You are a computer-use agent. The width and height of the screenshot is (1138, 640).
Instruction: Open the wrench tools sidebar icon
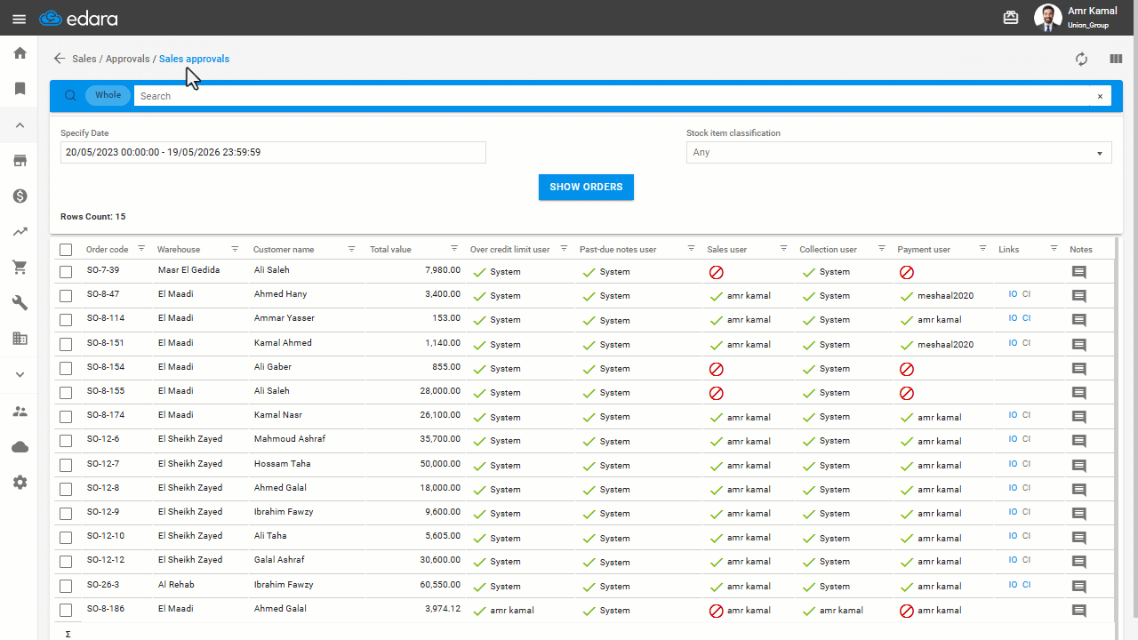point(20,303)
